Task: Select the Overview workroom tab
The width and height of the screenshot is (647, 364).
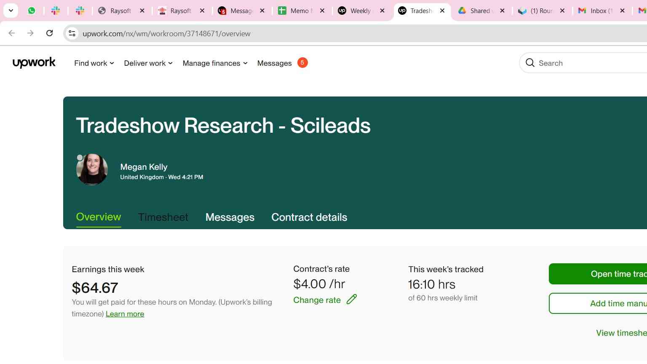Action: (x=99, y=217)
